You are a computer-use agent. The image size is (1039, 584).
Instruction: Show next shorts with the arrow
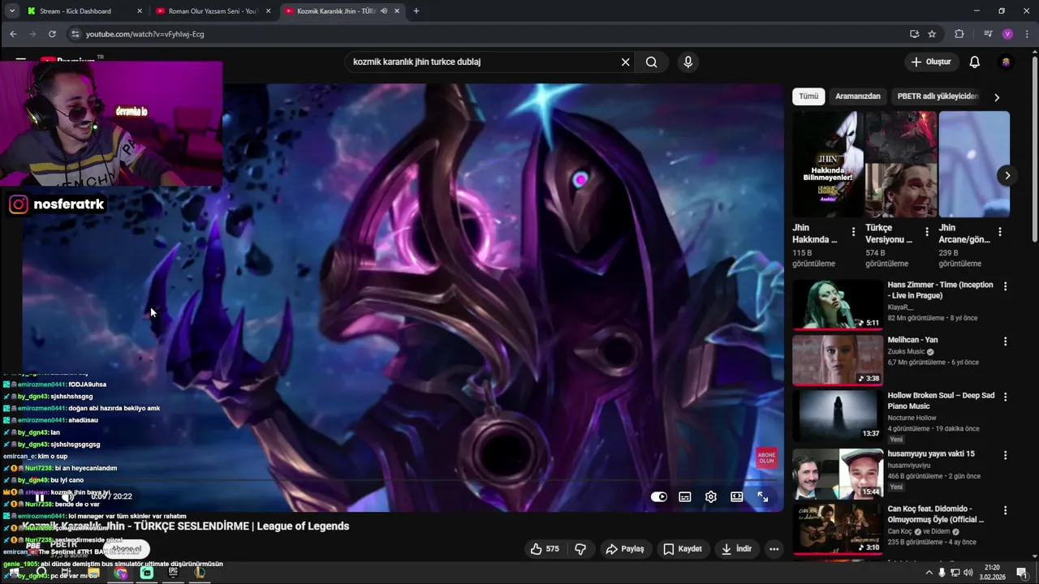pos(1007,175)
